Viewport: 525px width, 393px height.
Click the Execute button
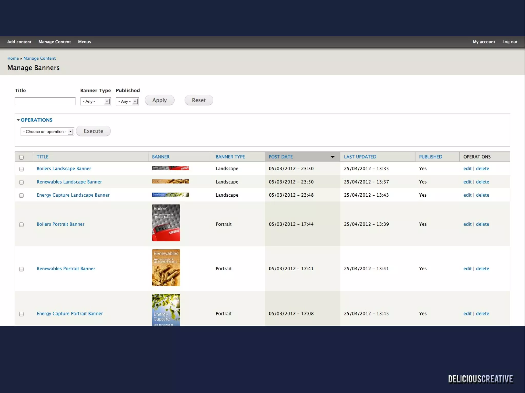click(x=93, y=131)
